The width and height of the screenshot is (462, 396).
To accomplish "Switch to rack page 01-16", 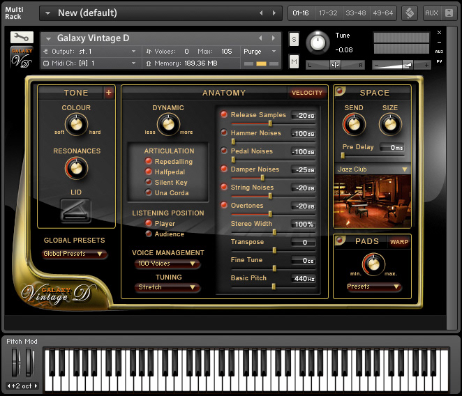I will (x=301, y=13).
